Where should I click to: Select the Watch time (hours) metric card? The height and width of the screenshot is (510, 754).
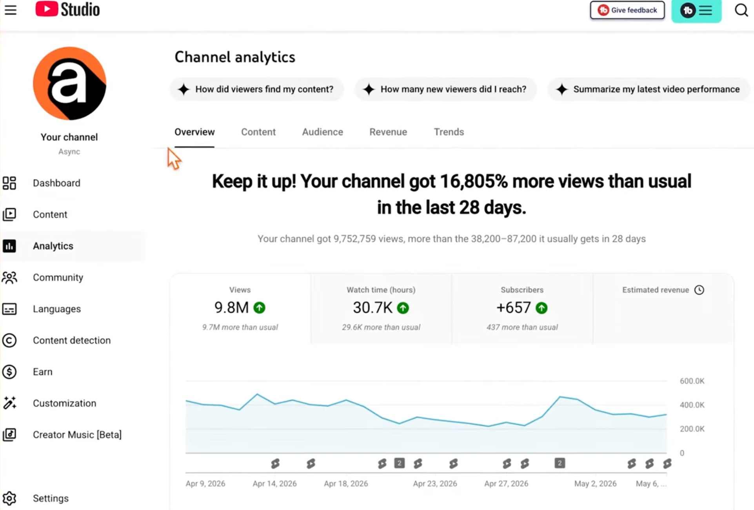tap(381, 309)
